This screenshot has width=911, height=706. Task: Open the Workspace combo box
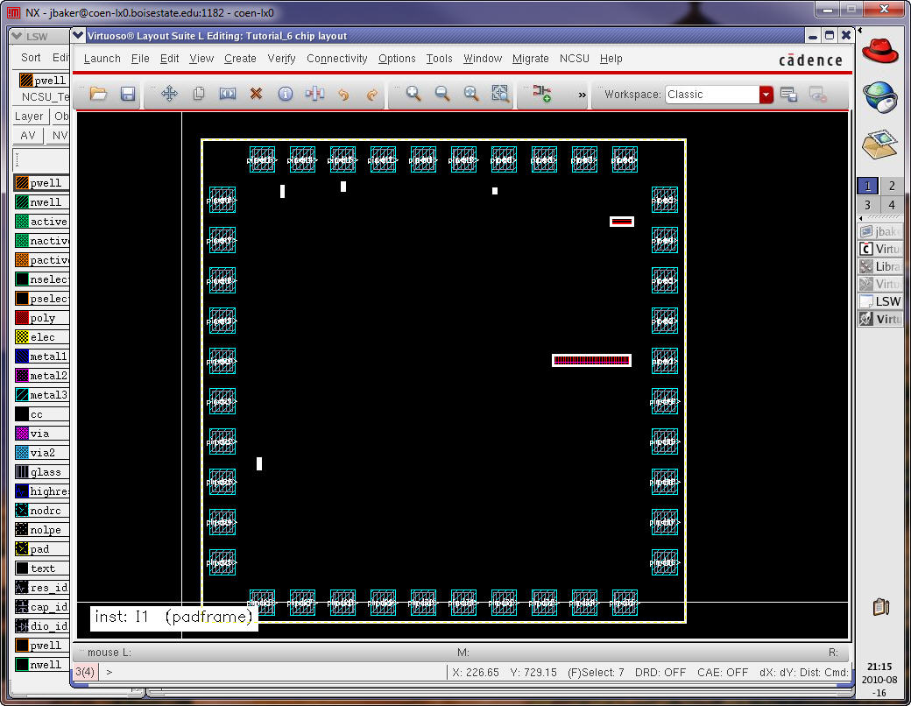[x=718, y=94]
